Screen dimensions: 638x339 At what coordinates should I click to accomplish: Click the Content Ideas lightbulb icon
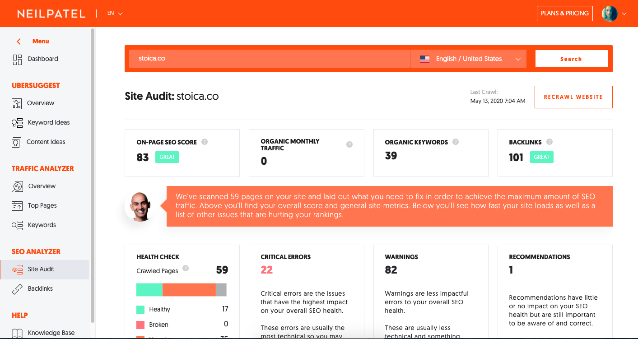[17, 142]
